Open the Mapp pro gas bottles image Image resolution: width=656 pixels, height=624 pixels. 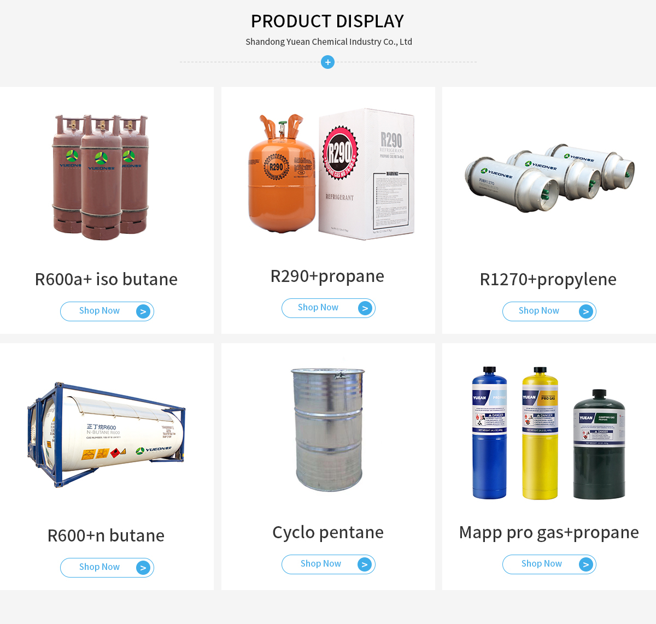tap(548, 433)
